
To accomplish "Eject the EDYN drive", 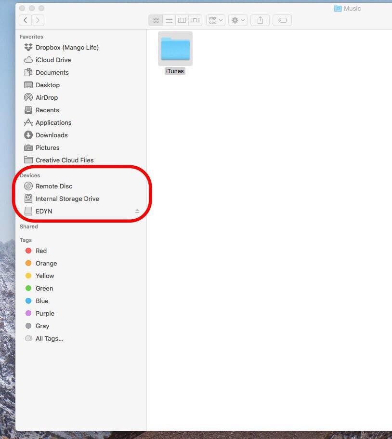I will [136, 211].
